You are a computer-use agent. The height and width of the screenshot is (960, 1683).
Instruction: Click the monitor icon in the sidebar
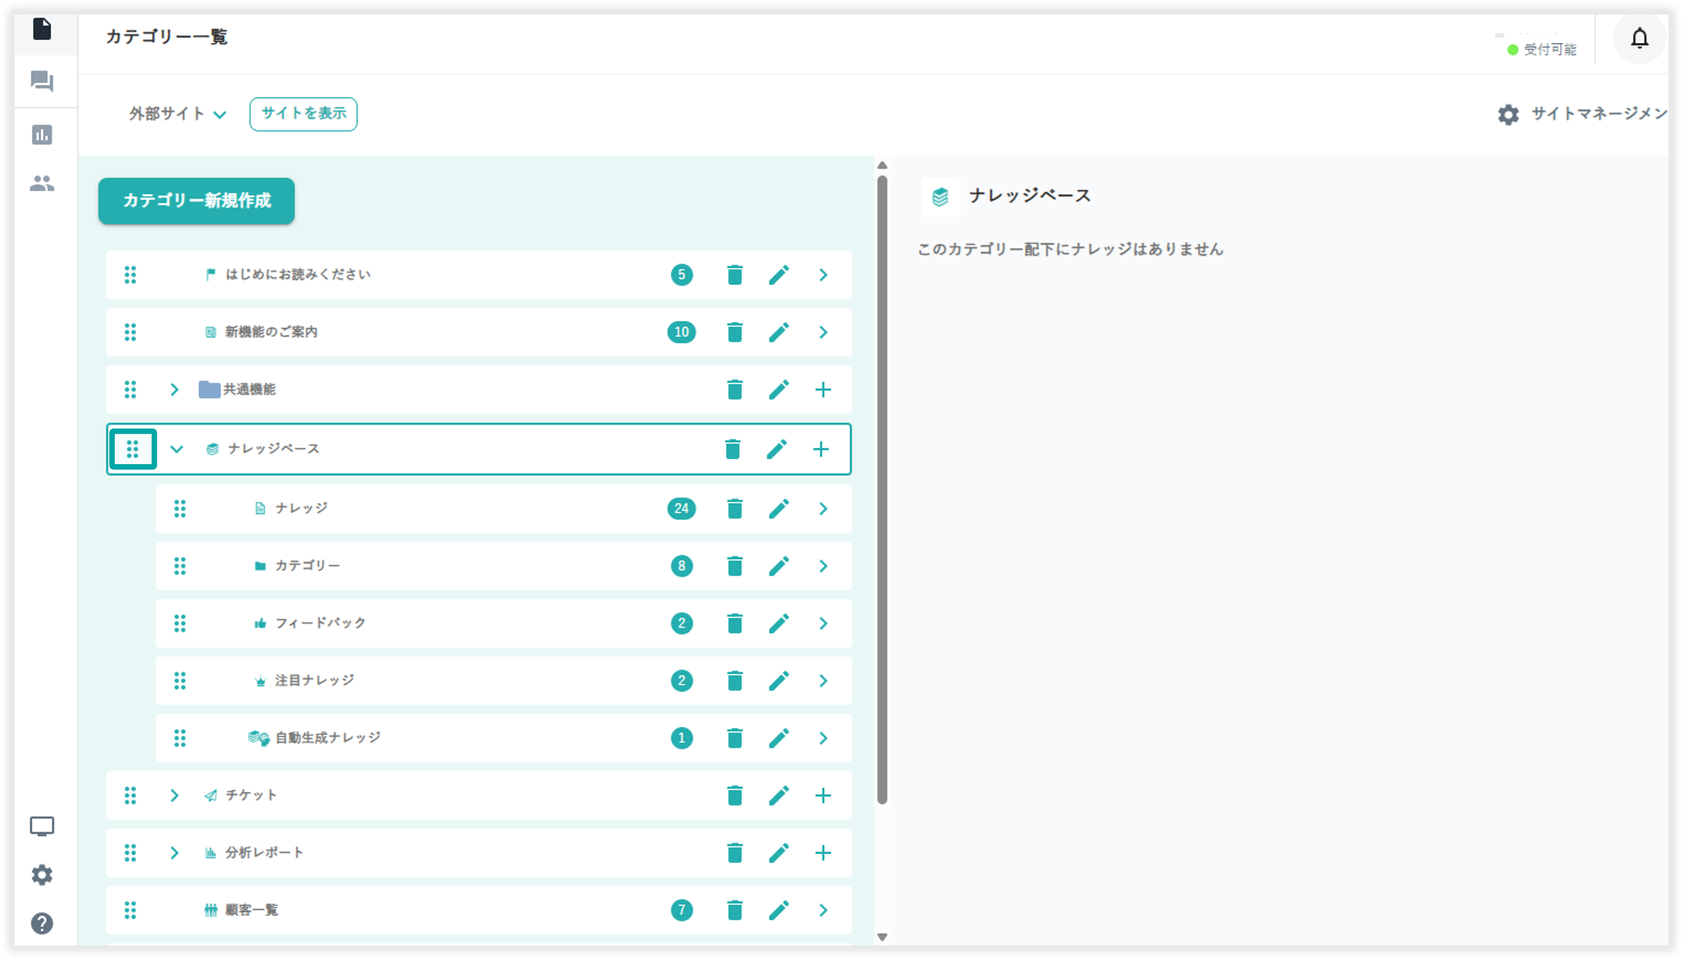(42, 826)
